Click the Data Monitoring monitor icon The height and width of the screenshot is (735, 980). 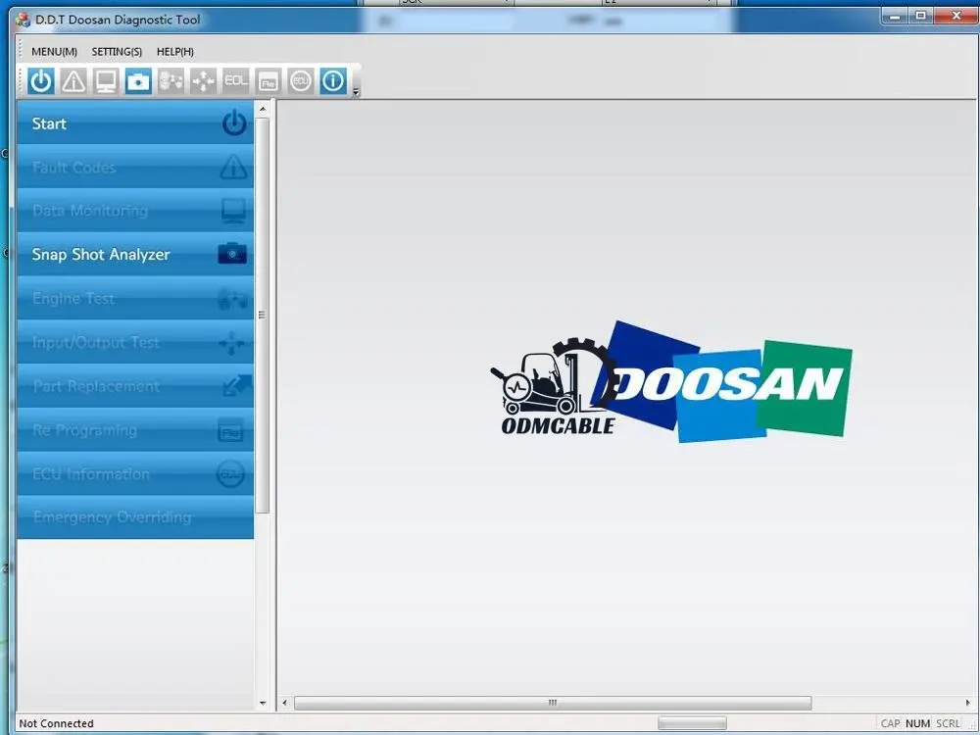tap(105, 80)
